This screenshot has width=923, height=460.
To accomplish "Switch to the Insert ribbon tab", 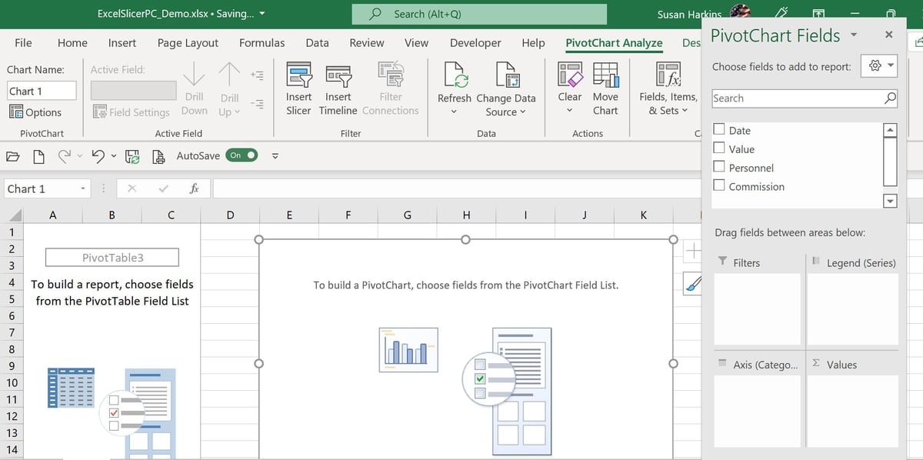I will 122,43.
